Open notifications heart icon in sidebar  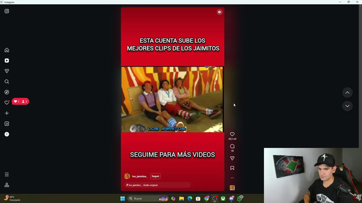[7, 103]
